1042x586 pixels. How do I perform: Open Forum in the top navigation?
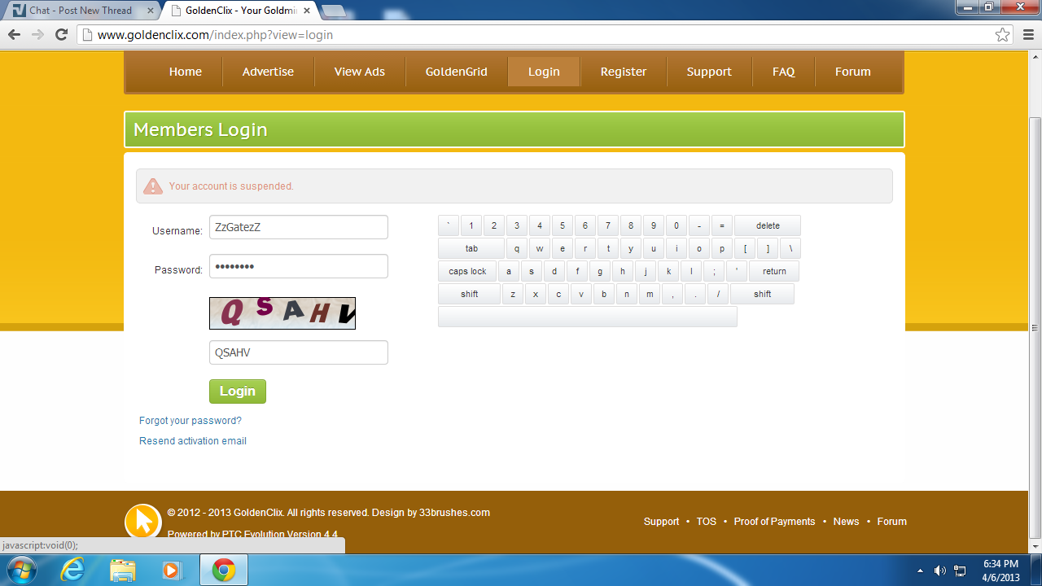[853, 72]
